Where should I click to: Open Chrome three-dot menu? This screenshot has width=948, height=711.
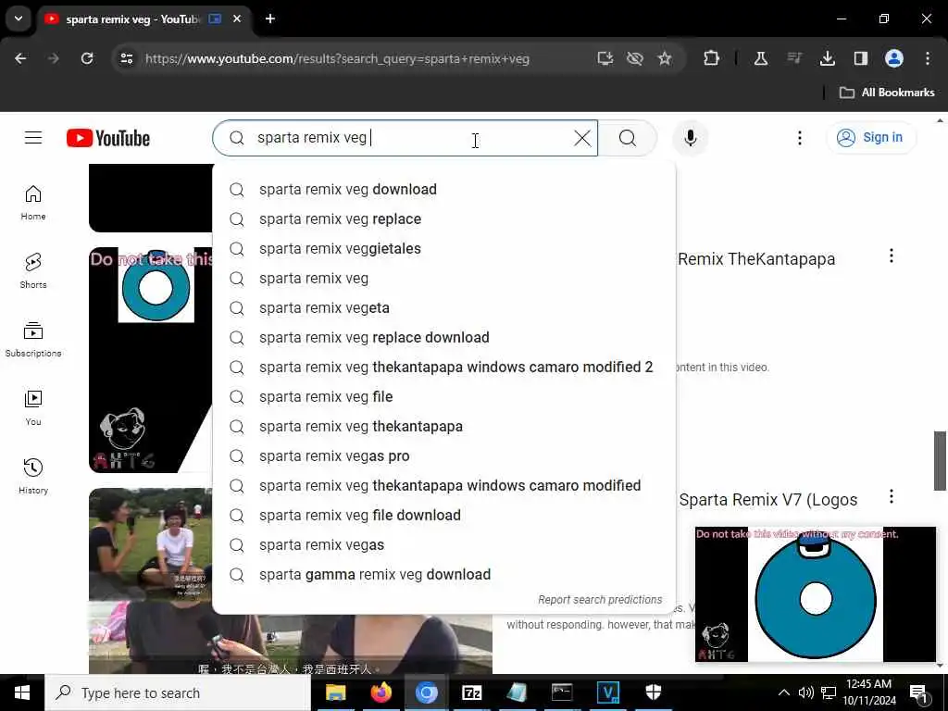point(927,58)
